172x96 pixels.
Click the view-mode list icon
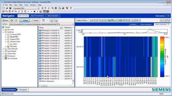pyautogui.click(x=44, y=20)
